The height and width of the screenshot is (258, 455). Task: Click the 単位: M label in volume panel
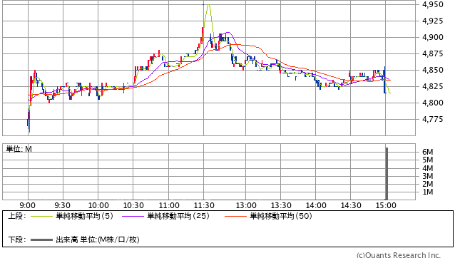coord(19,149)
